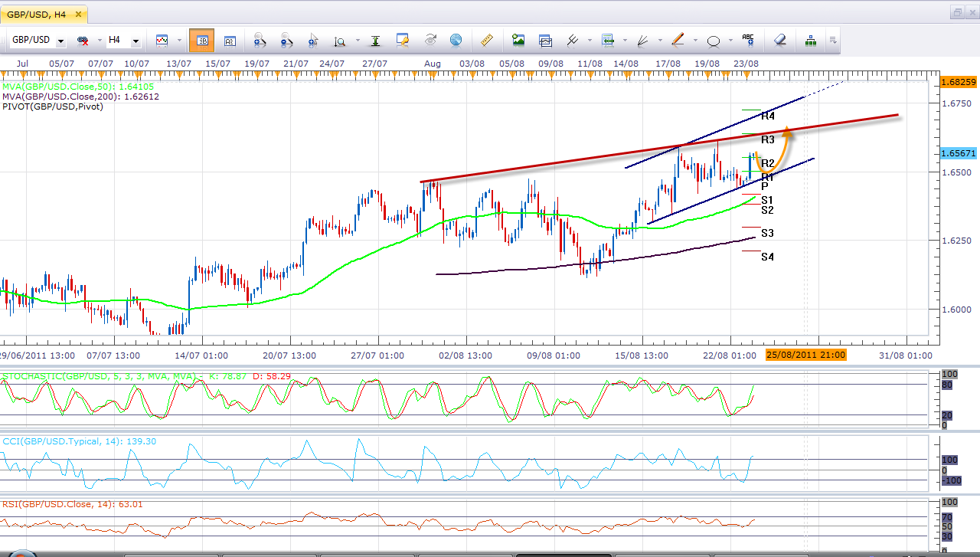This screenshot has height=557, width=980.
Task: Click the add indicator list icon
Action: click(609, 40)
